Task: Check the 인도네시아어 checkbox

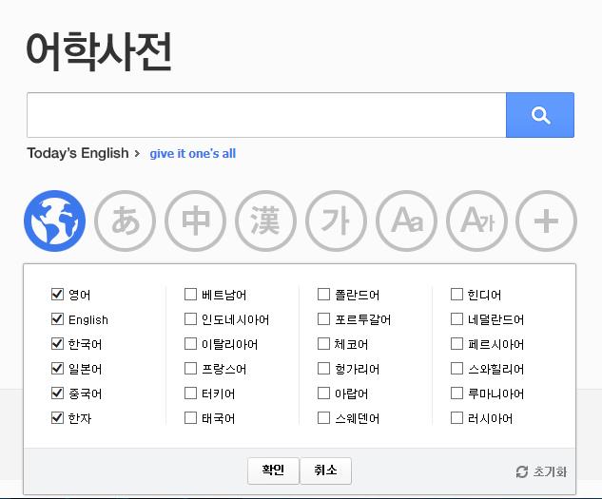Action: pyautogui.click(x=190, y=319)
